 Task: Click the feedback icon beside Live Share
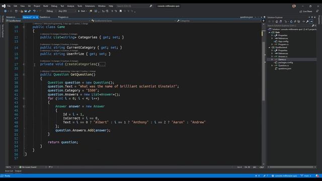tap(317, 11)
